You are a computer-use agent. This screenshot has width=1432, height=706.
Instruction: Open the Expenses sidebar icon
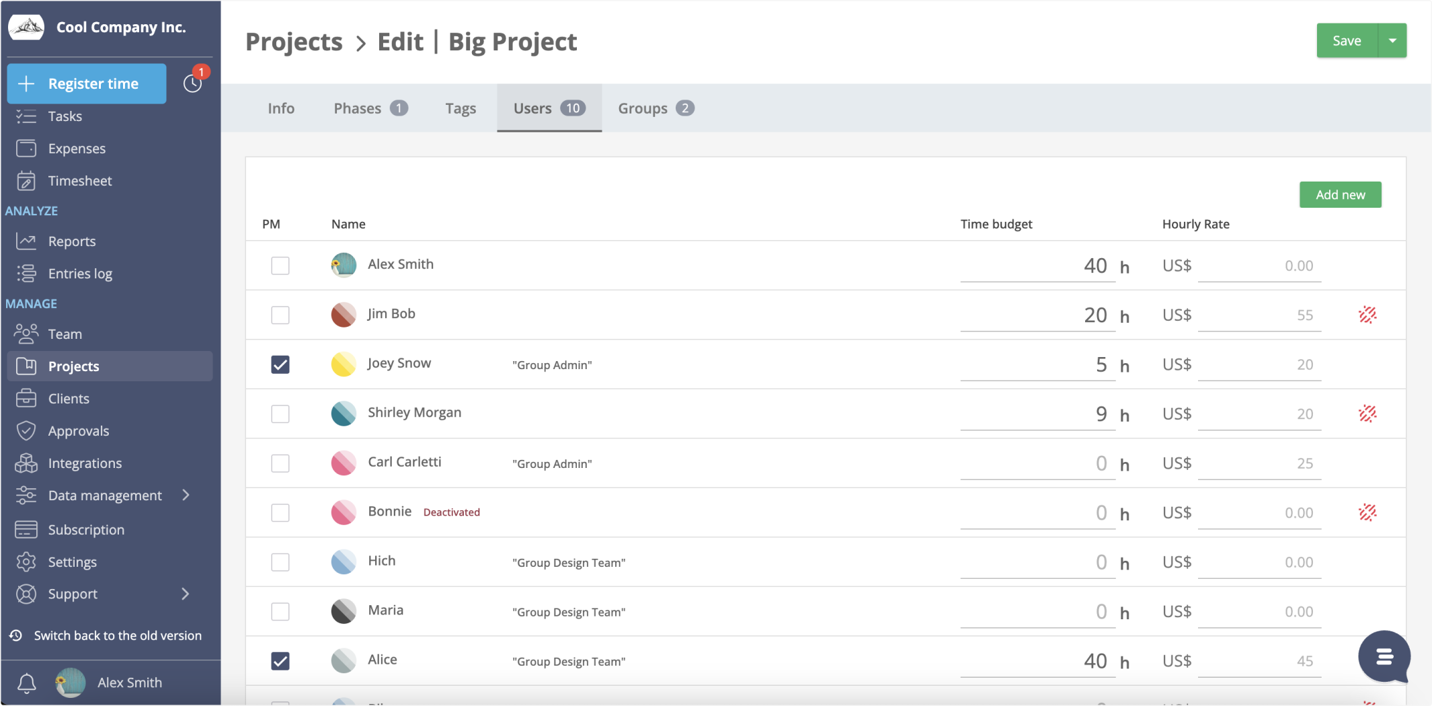pos(26,148)
